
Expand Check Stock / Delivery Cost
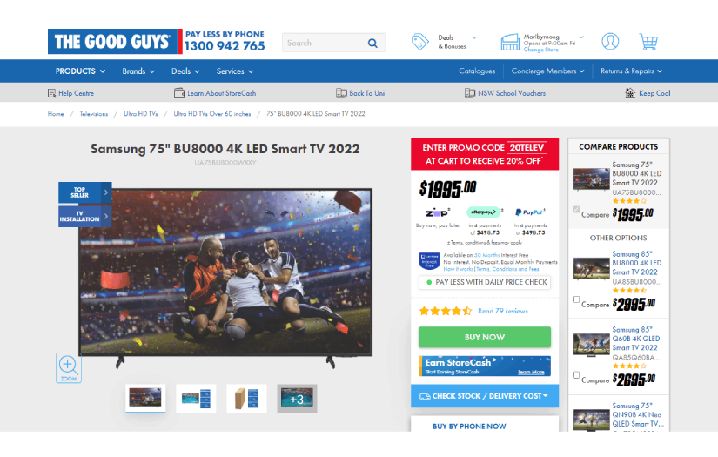click(x=485, y=396)
